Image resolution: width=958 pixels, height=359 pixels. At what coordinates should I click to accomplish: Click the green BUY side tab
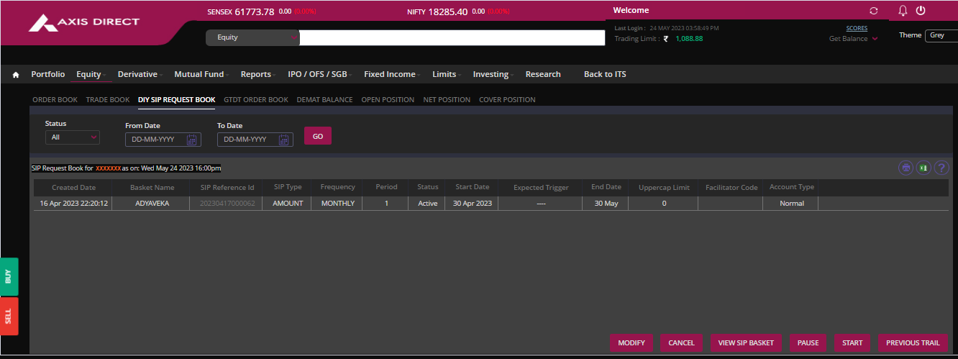pyautogui.click(x=9, y=276)
